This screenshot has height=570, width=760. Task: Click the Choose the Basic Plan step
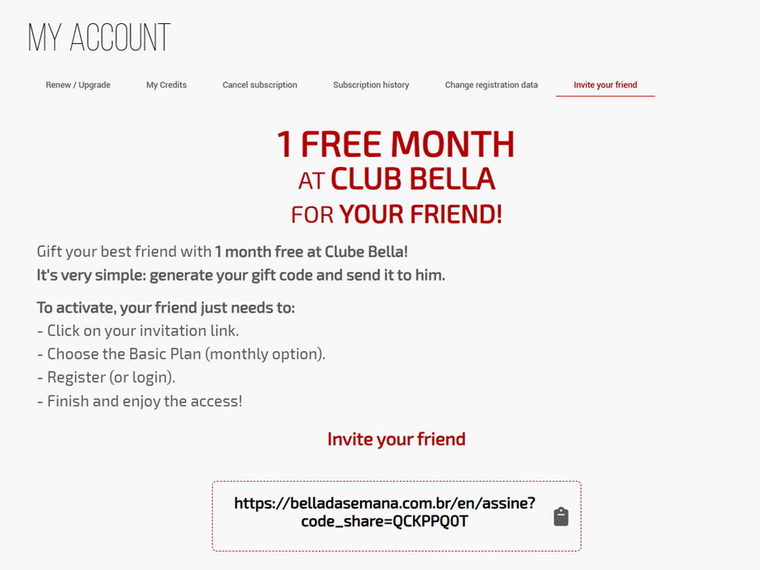[x=181, y=354]
